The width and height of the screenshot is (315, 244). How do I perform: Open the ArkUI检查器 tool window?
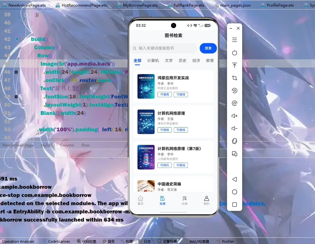pyautogui.click(x=197, y=241)
